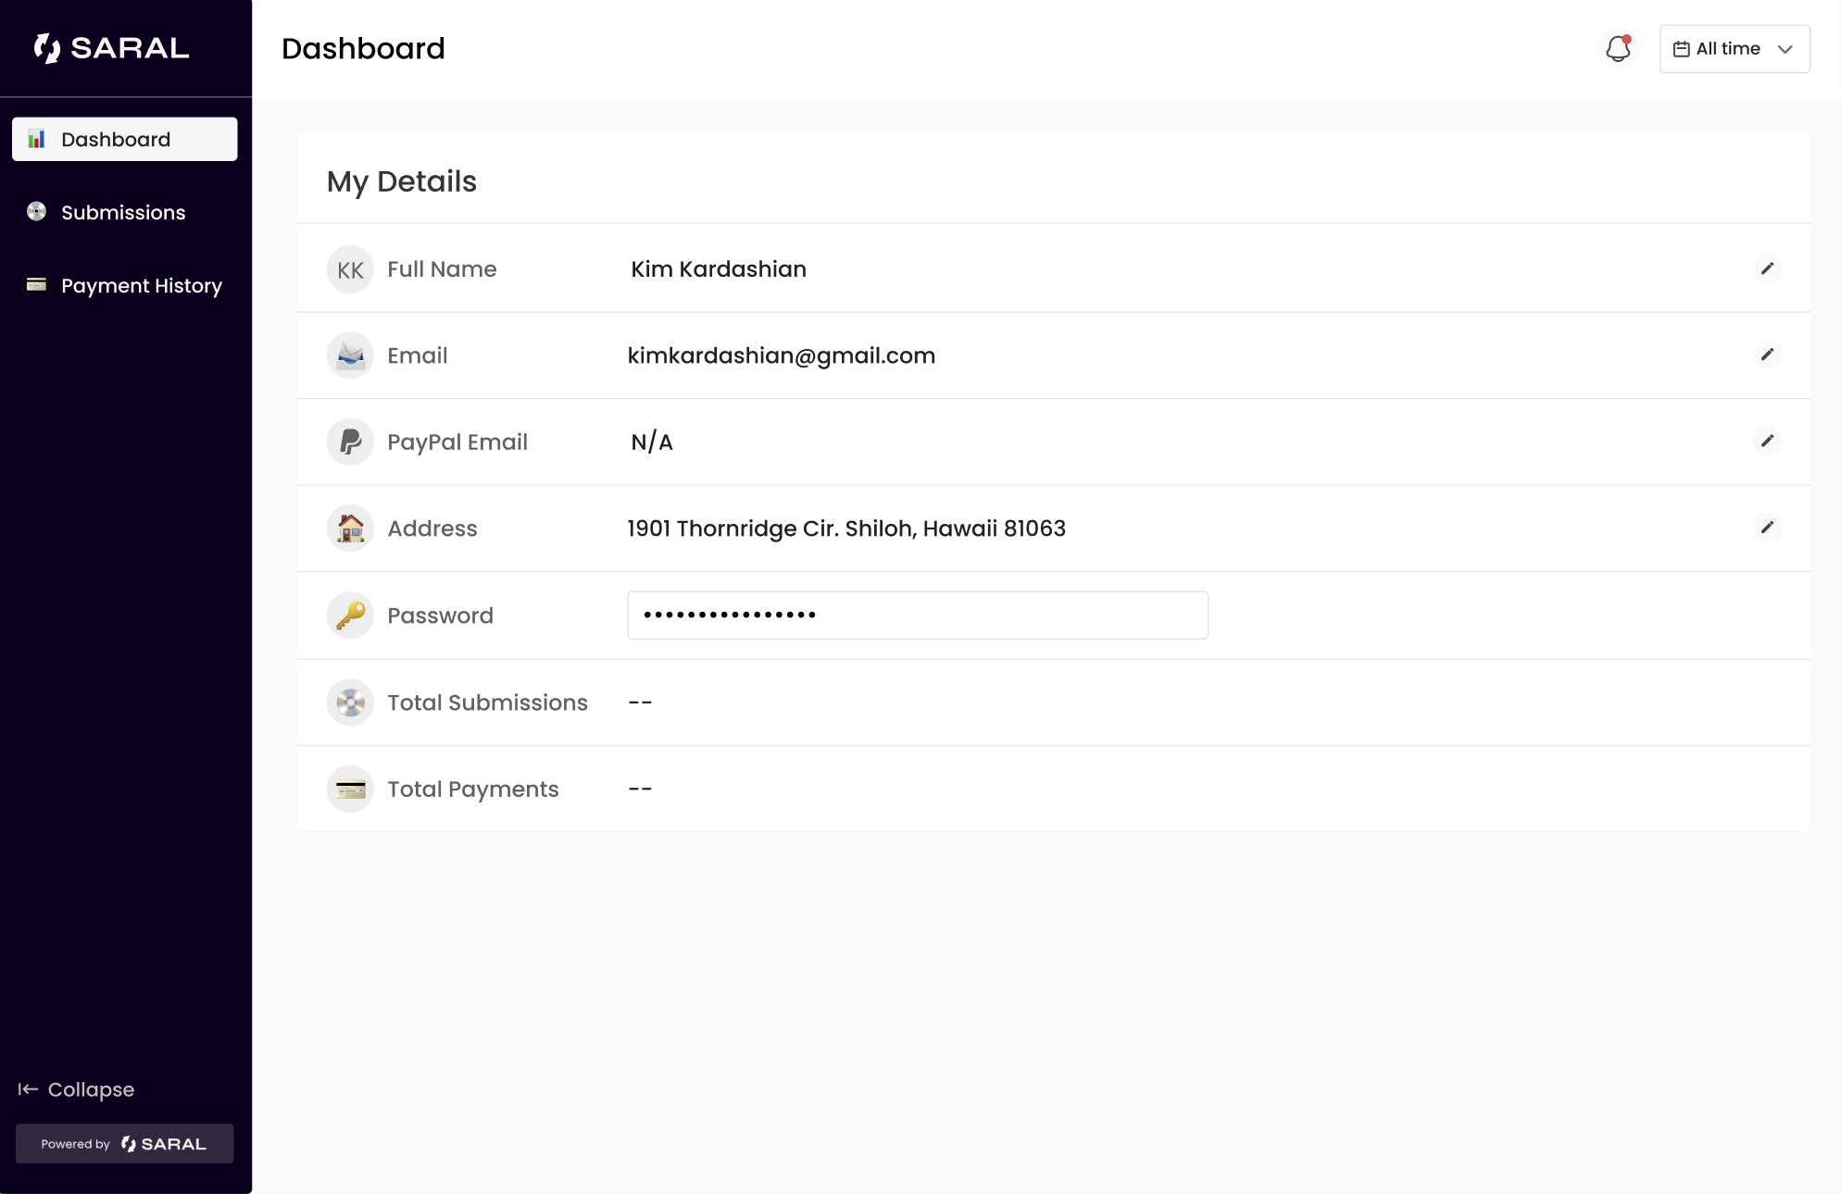Click the Total Payments credit card icon
The width and height of the screenshot is (1841, 1194).
tap(350, 789)
